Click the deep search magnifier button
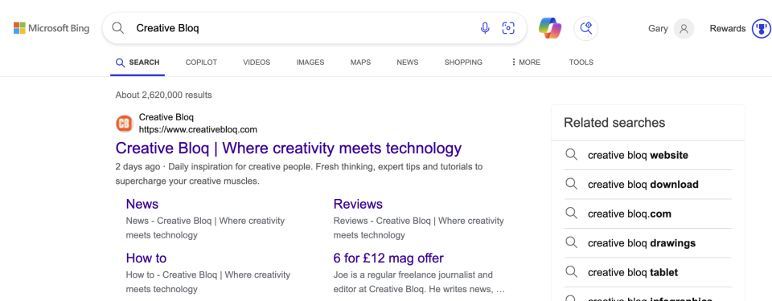The height and width of the screenshot is (301, 772). [586, 28]
